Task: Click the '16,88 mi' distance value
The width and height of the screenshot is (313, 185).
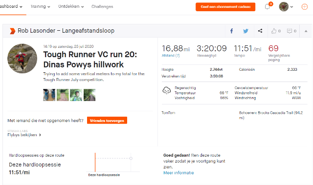Action: pyautogui.click(x=176, y=48)
